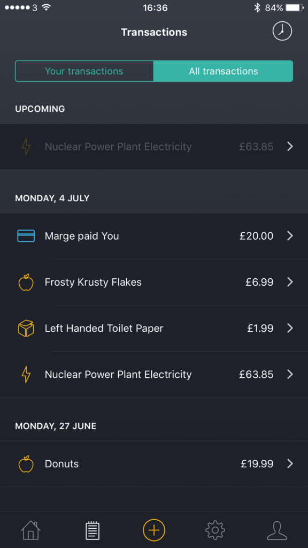Open profile icon in bottom bar

point(277,530)
